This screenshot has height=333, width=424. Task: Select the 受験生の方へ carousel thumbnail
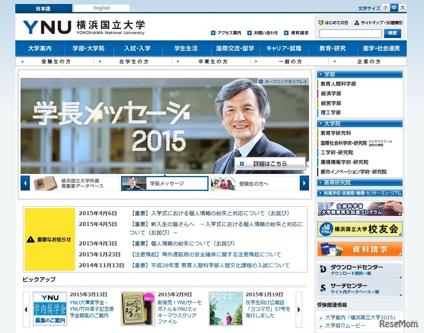point(254,183)
